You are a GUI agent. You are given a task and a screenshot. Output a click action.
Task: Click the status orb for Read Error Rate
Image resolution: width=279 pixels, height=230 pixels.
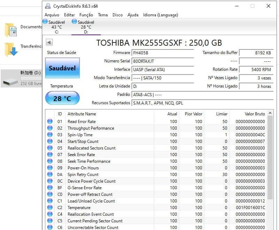click(x=50, y=121)
